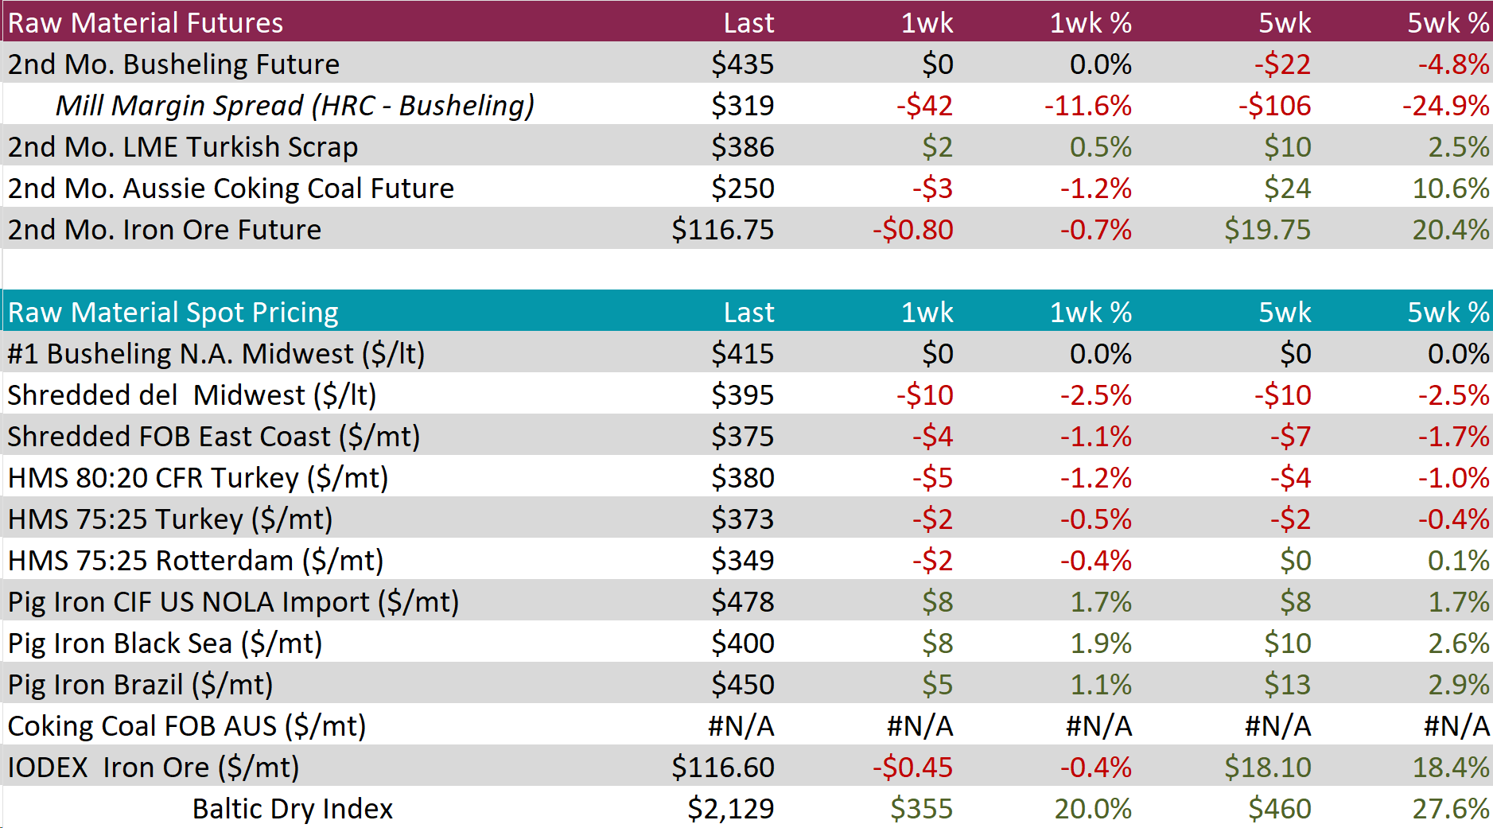
Task: Click the Aussie Coking Coal Future label
Action: coord(231,189)
